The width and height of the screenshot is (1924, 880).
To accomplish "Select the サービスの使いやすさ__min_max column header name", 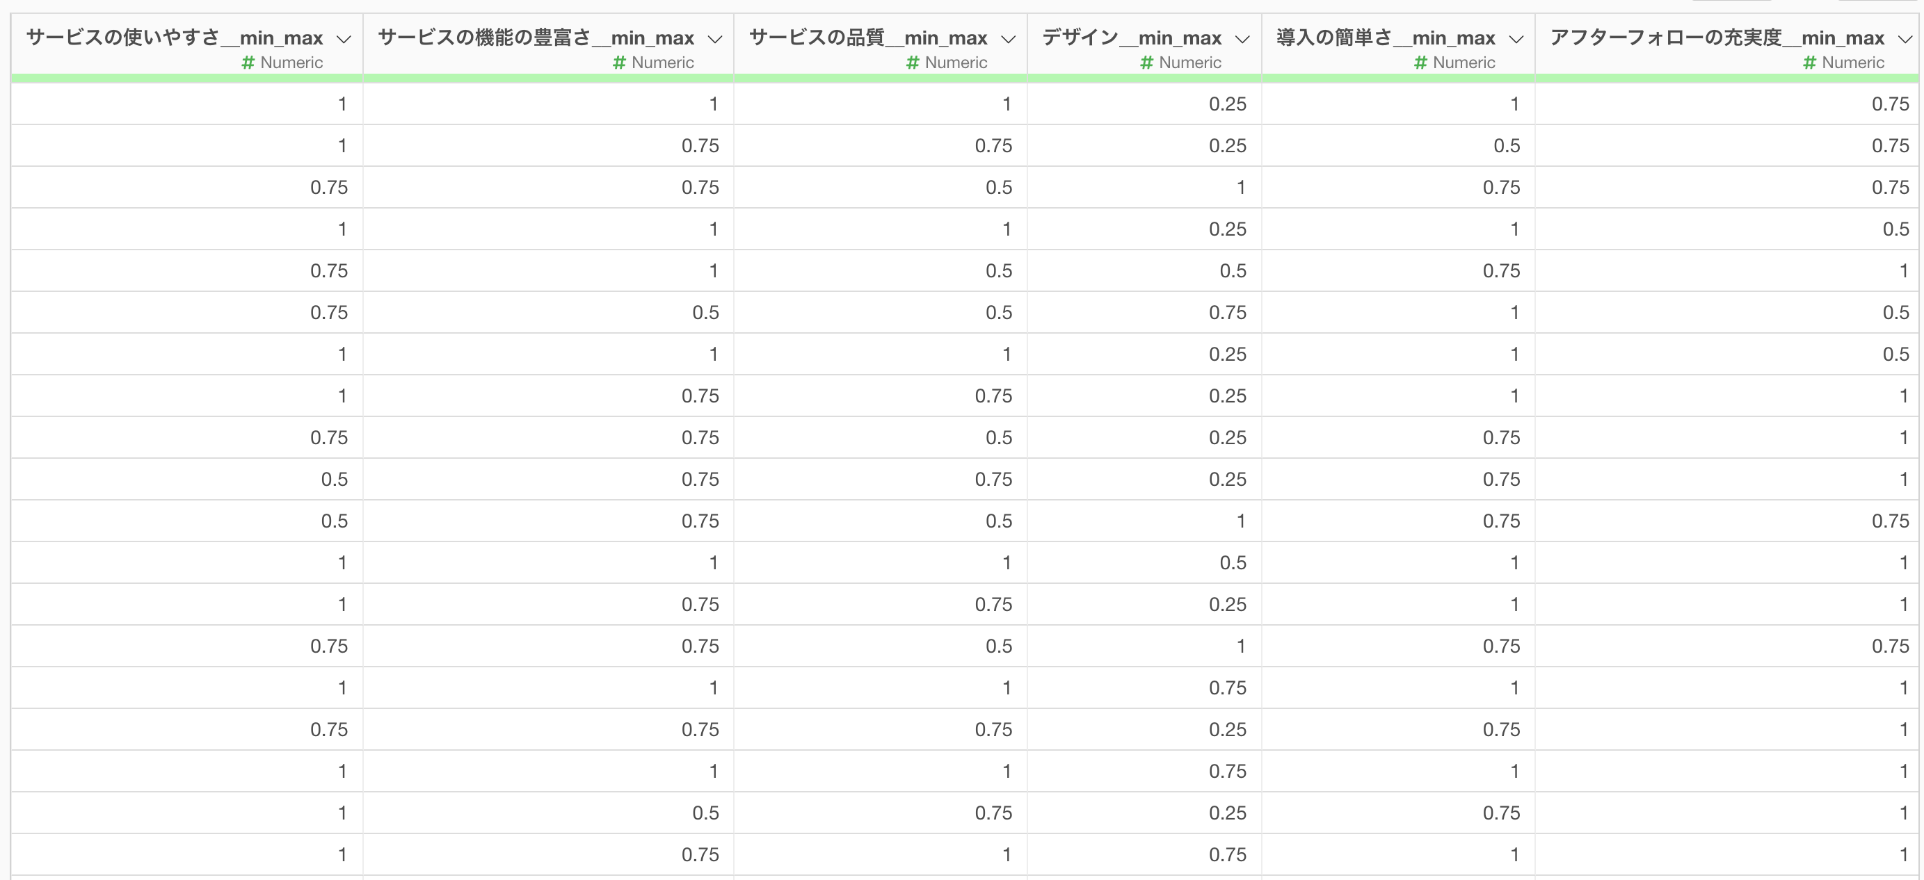I will [x=175, y=38].
